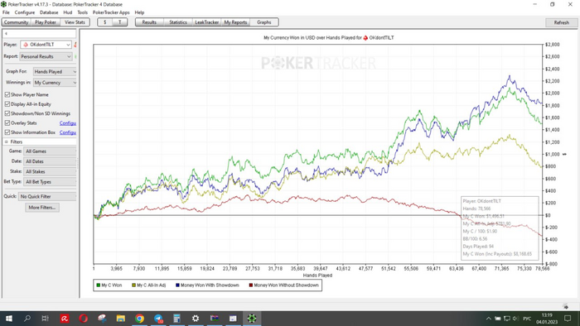Screen dimensions: 580x326
Task: Open the Database menu
Action: (49, 12)
